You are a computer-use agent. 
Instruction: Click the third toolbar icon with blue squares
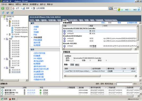[12, 13]
